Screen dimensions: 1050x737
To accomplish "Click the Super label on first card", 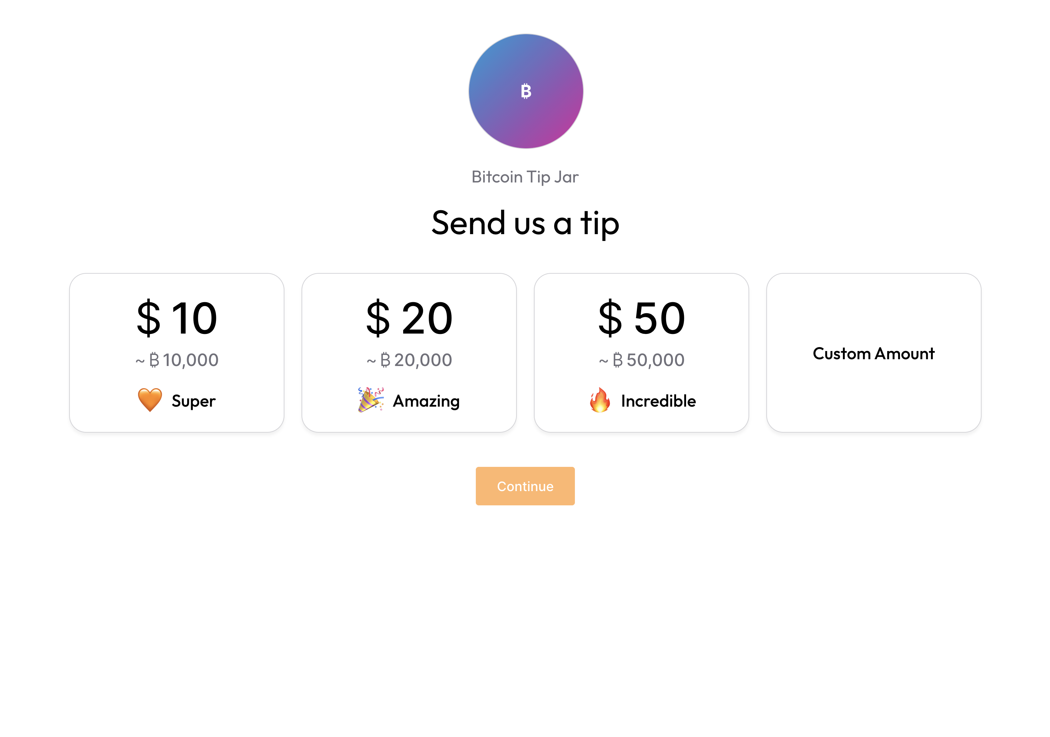I will 192,401.
